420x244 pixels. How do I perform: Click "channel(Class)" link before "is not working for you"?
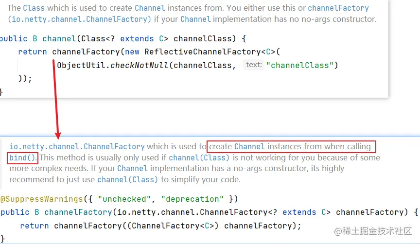tap(199, 157)
